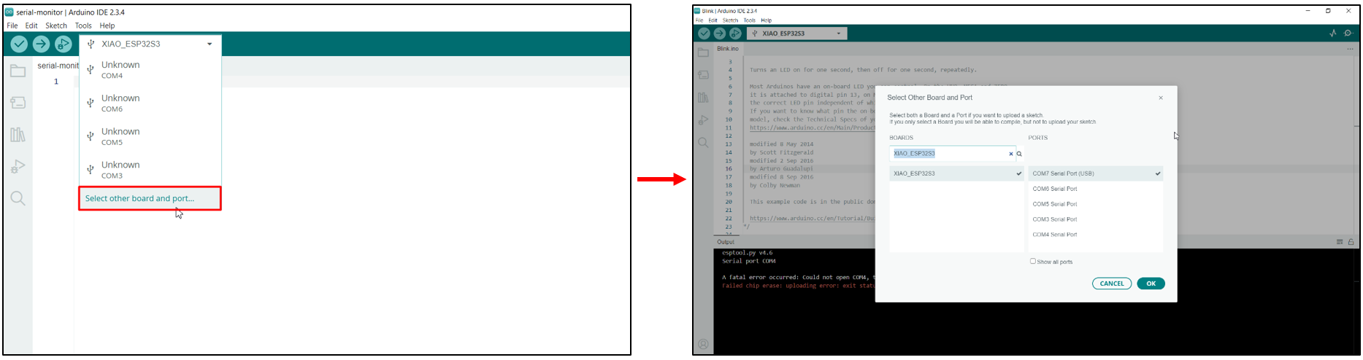Open XIAO_ESP32S3 board selector in serial-monitor window

(150, 44)
